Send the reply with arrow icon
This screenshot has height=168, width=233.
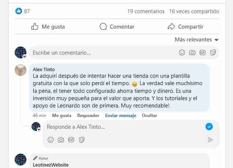point(210,139)
